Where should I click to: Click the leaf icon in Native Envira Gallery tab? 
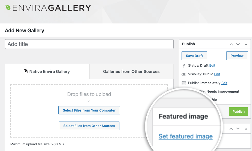[26, 71]
